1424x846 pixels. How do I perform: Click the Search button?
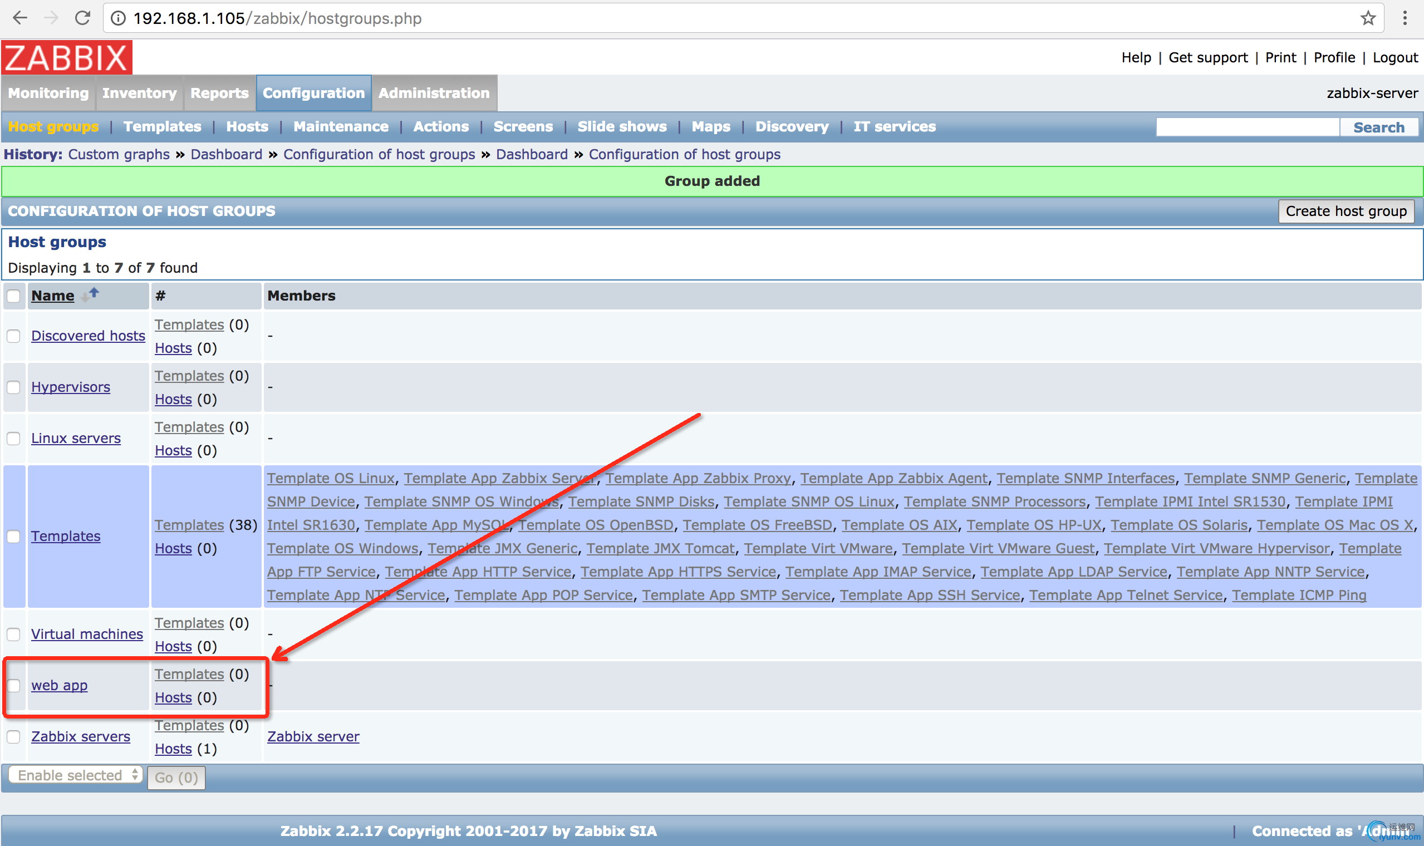click(x=1378, y=127)
